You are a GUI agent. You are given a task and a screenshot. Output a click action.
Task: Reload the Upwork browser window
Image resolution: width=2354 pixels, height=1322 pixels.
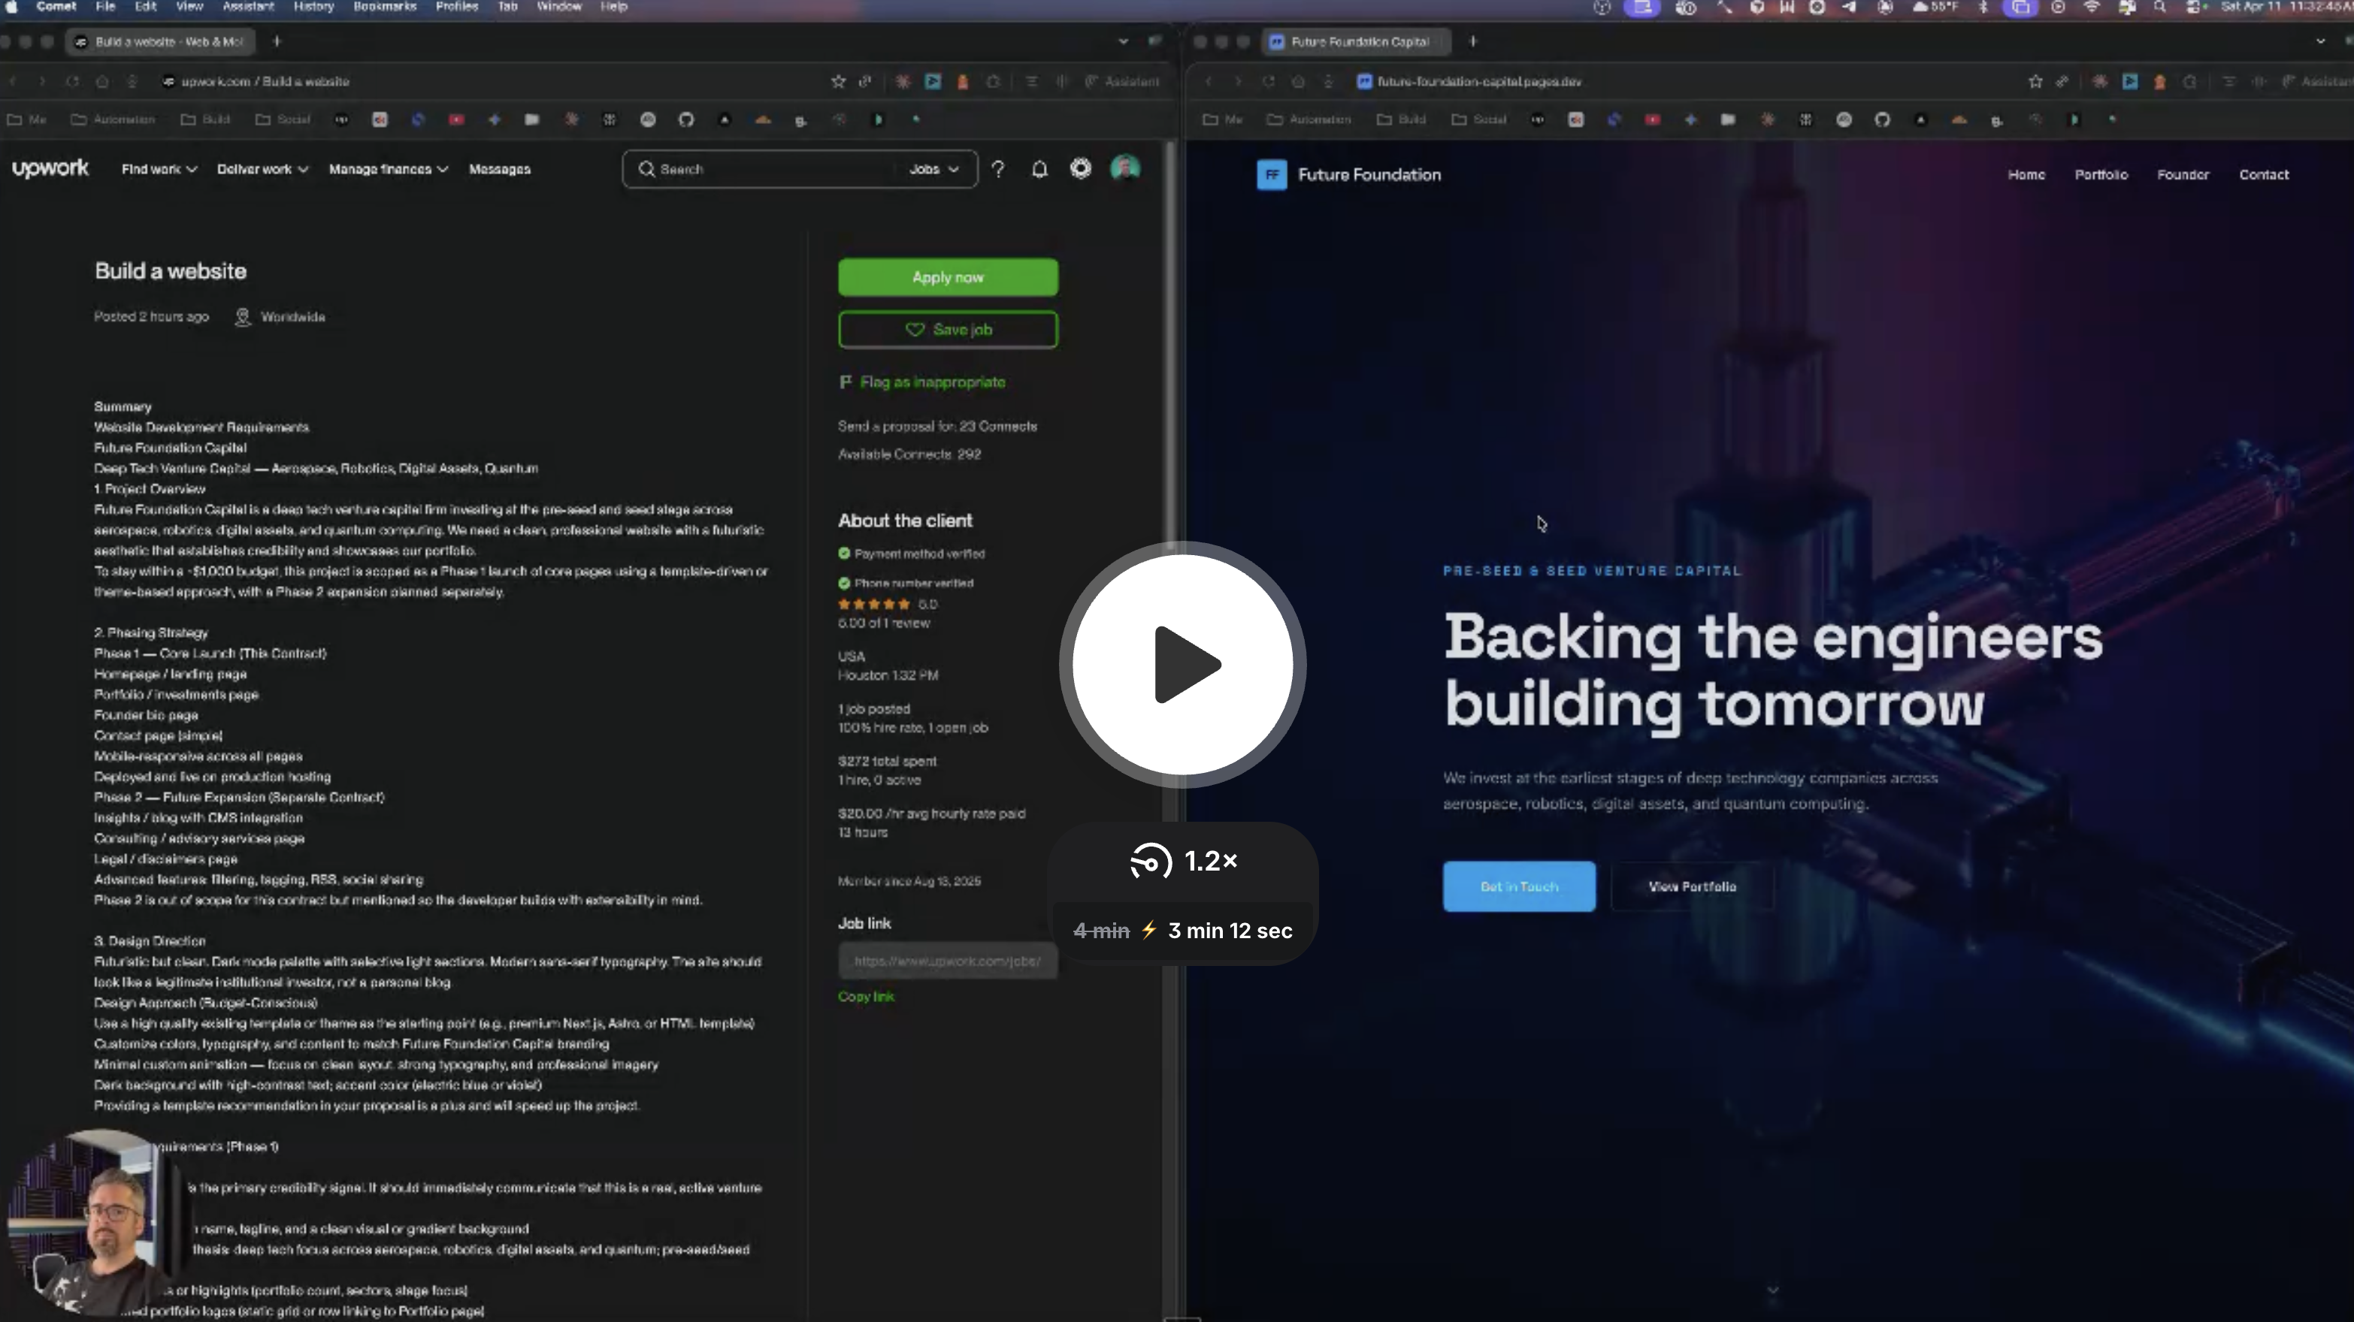click(x=71, y=81)
